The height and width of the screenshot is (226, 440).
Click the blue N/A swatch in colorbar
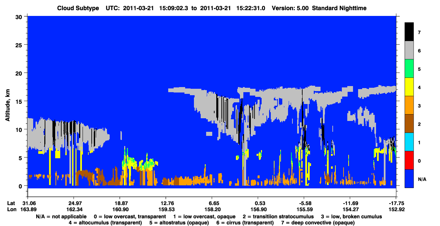[409, 178]
